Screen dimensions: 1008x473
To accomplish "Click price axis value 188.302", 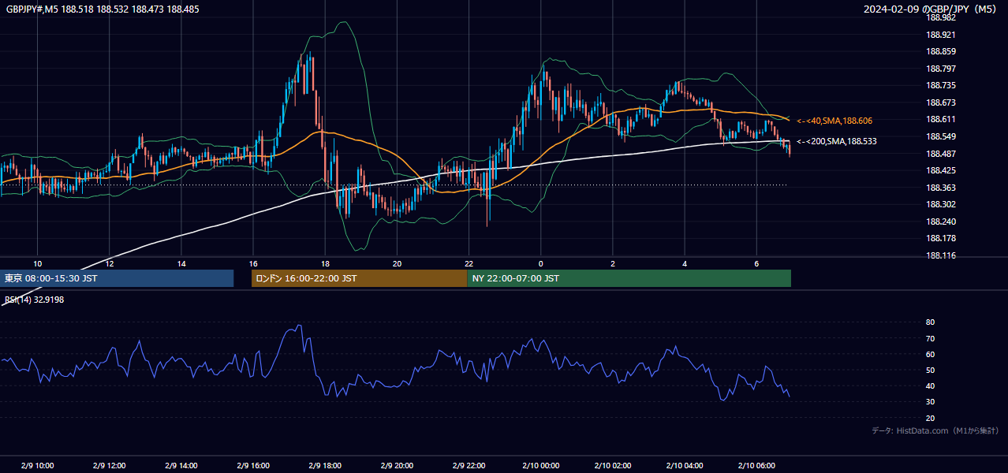I will 940,204.
